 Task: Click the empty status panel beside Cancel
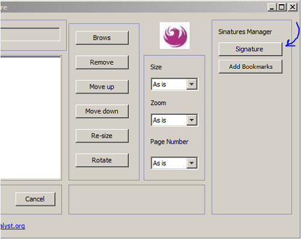click(x=137, y=200)
